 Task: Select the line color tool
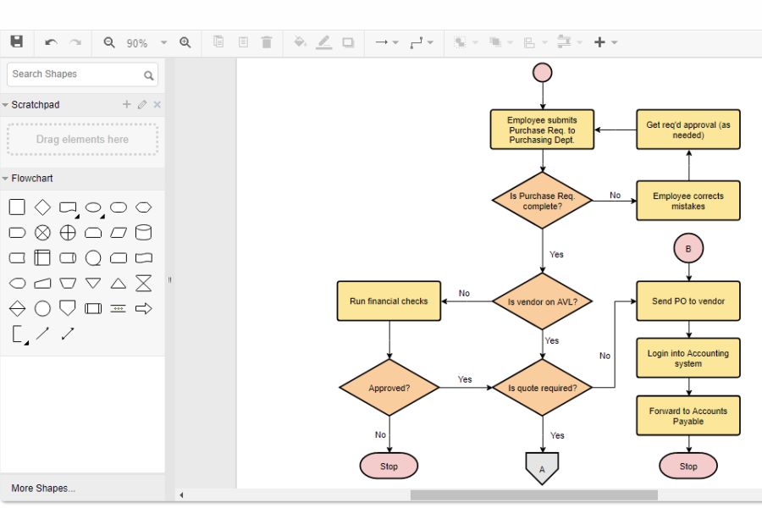(323, 41)
